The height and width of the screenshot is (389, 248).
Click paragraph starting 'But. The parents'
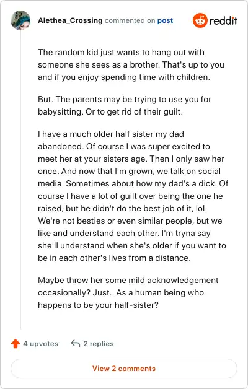click(x=125, y=105)
